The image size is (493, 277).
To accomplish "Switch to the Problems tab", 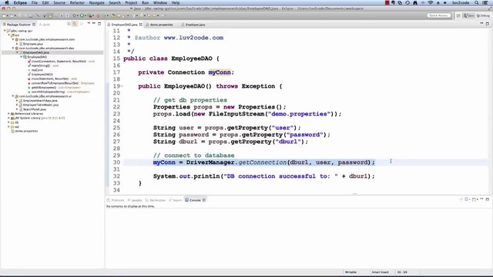I will 116,200.
